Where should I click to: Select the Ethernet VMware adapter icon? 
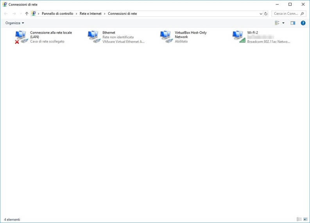tap(94, 37)
